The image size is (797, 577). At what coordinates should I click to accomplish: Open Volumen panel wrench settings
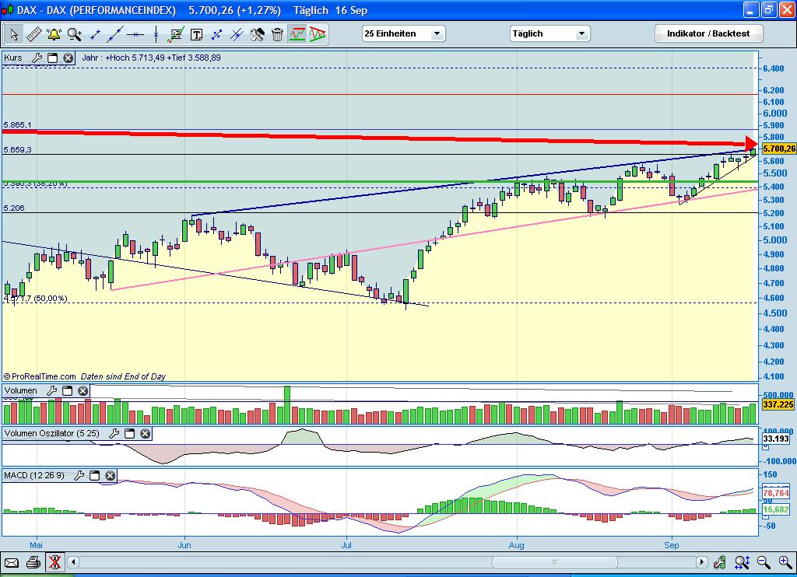click(x=52, y=390)
